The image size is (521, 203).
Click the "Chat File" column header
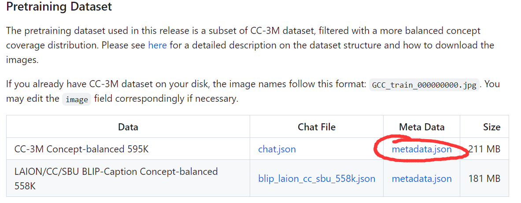tap(317, 127)
